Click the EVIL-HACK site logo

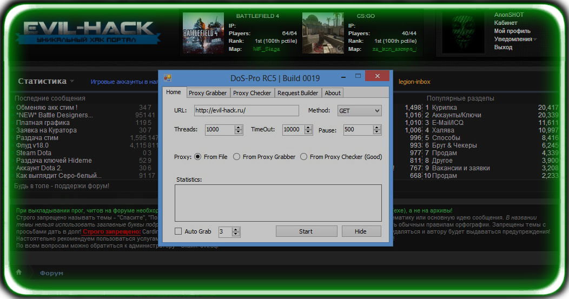tap(88, 32)
